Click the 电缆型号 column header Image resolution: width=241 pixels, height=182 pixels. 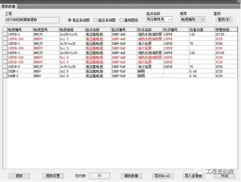[x=46, y=29]
